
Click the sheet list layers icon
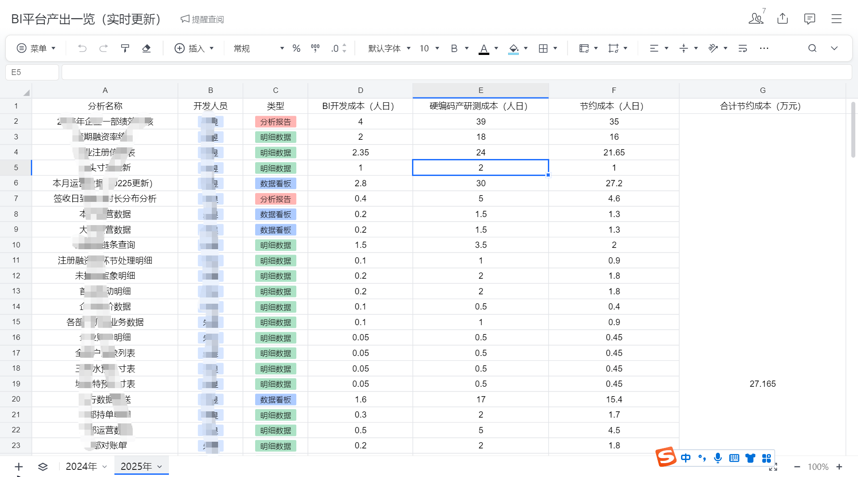(x=42, y=467)
